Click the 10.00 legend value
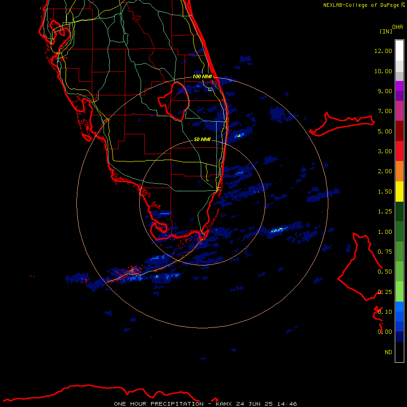Screen dimensions: 407x407 pyautogui.click(x=383, y=71)
